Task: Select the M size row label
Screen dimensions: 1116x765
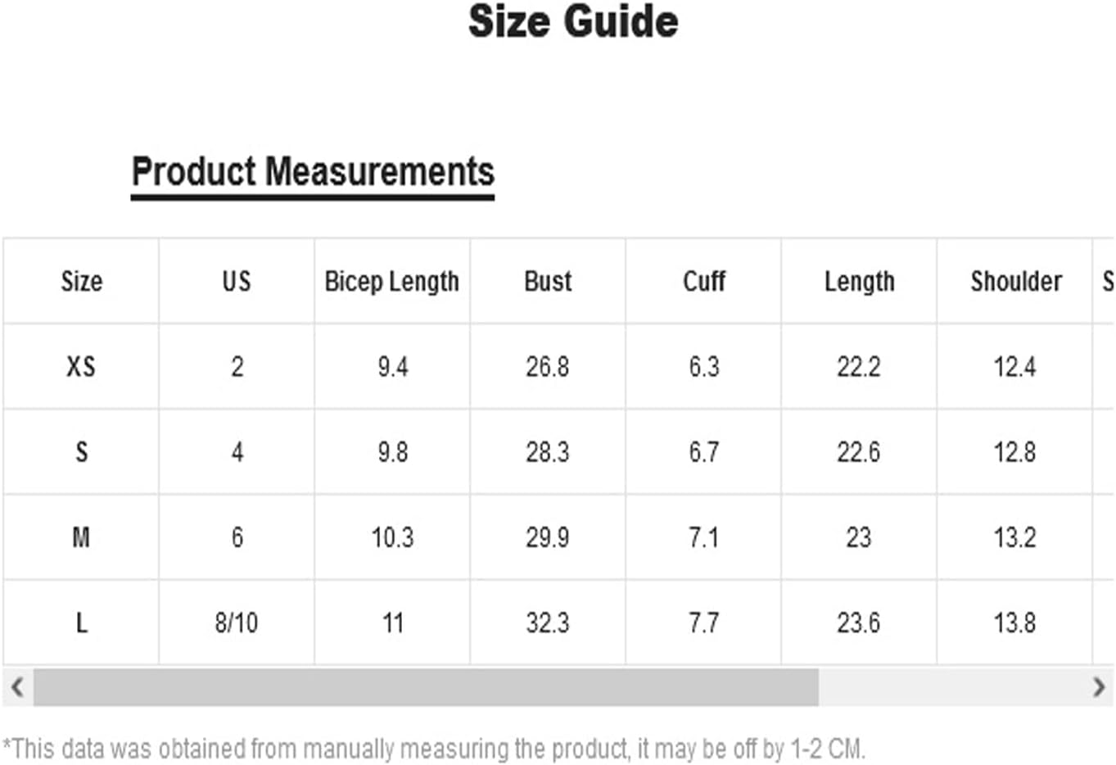Action: (81, 538)
